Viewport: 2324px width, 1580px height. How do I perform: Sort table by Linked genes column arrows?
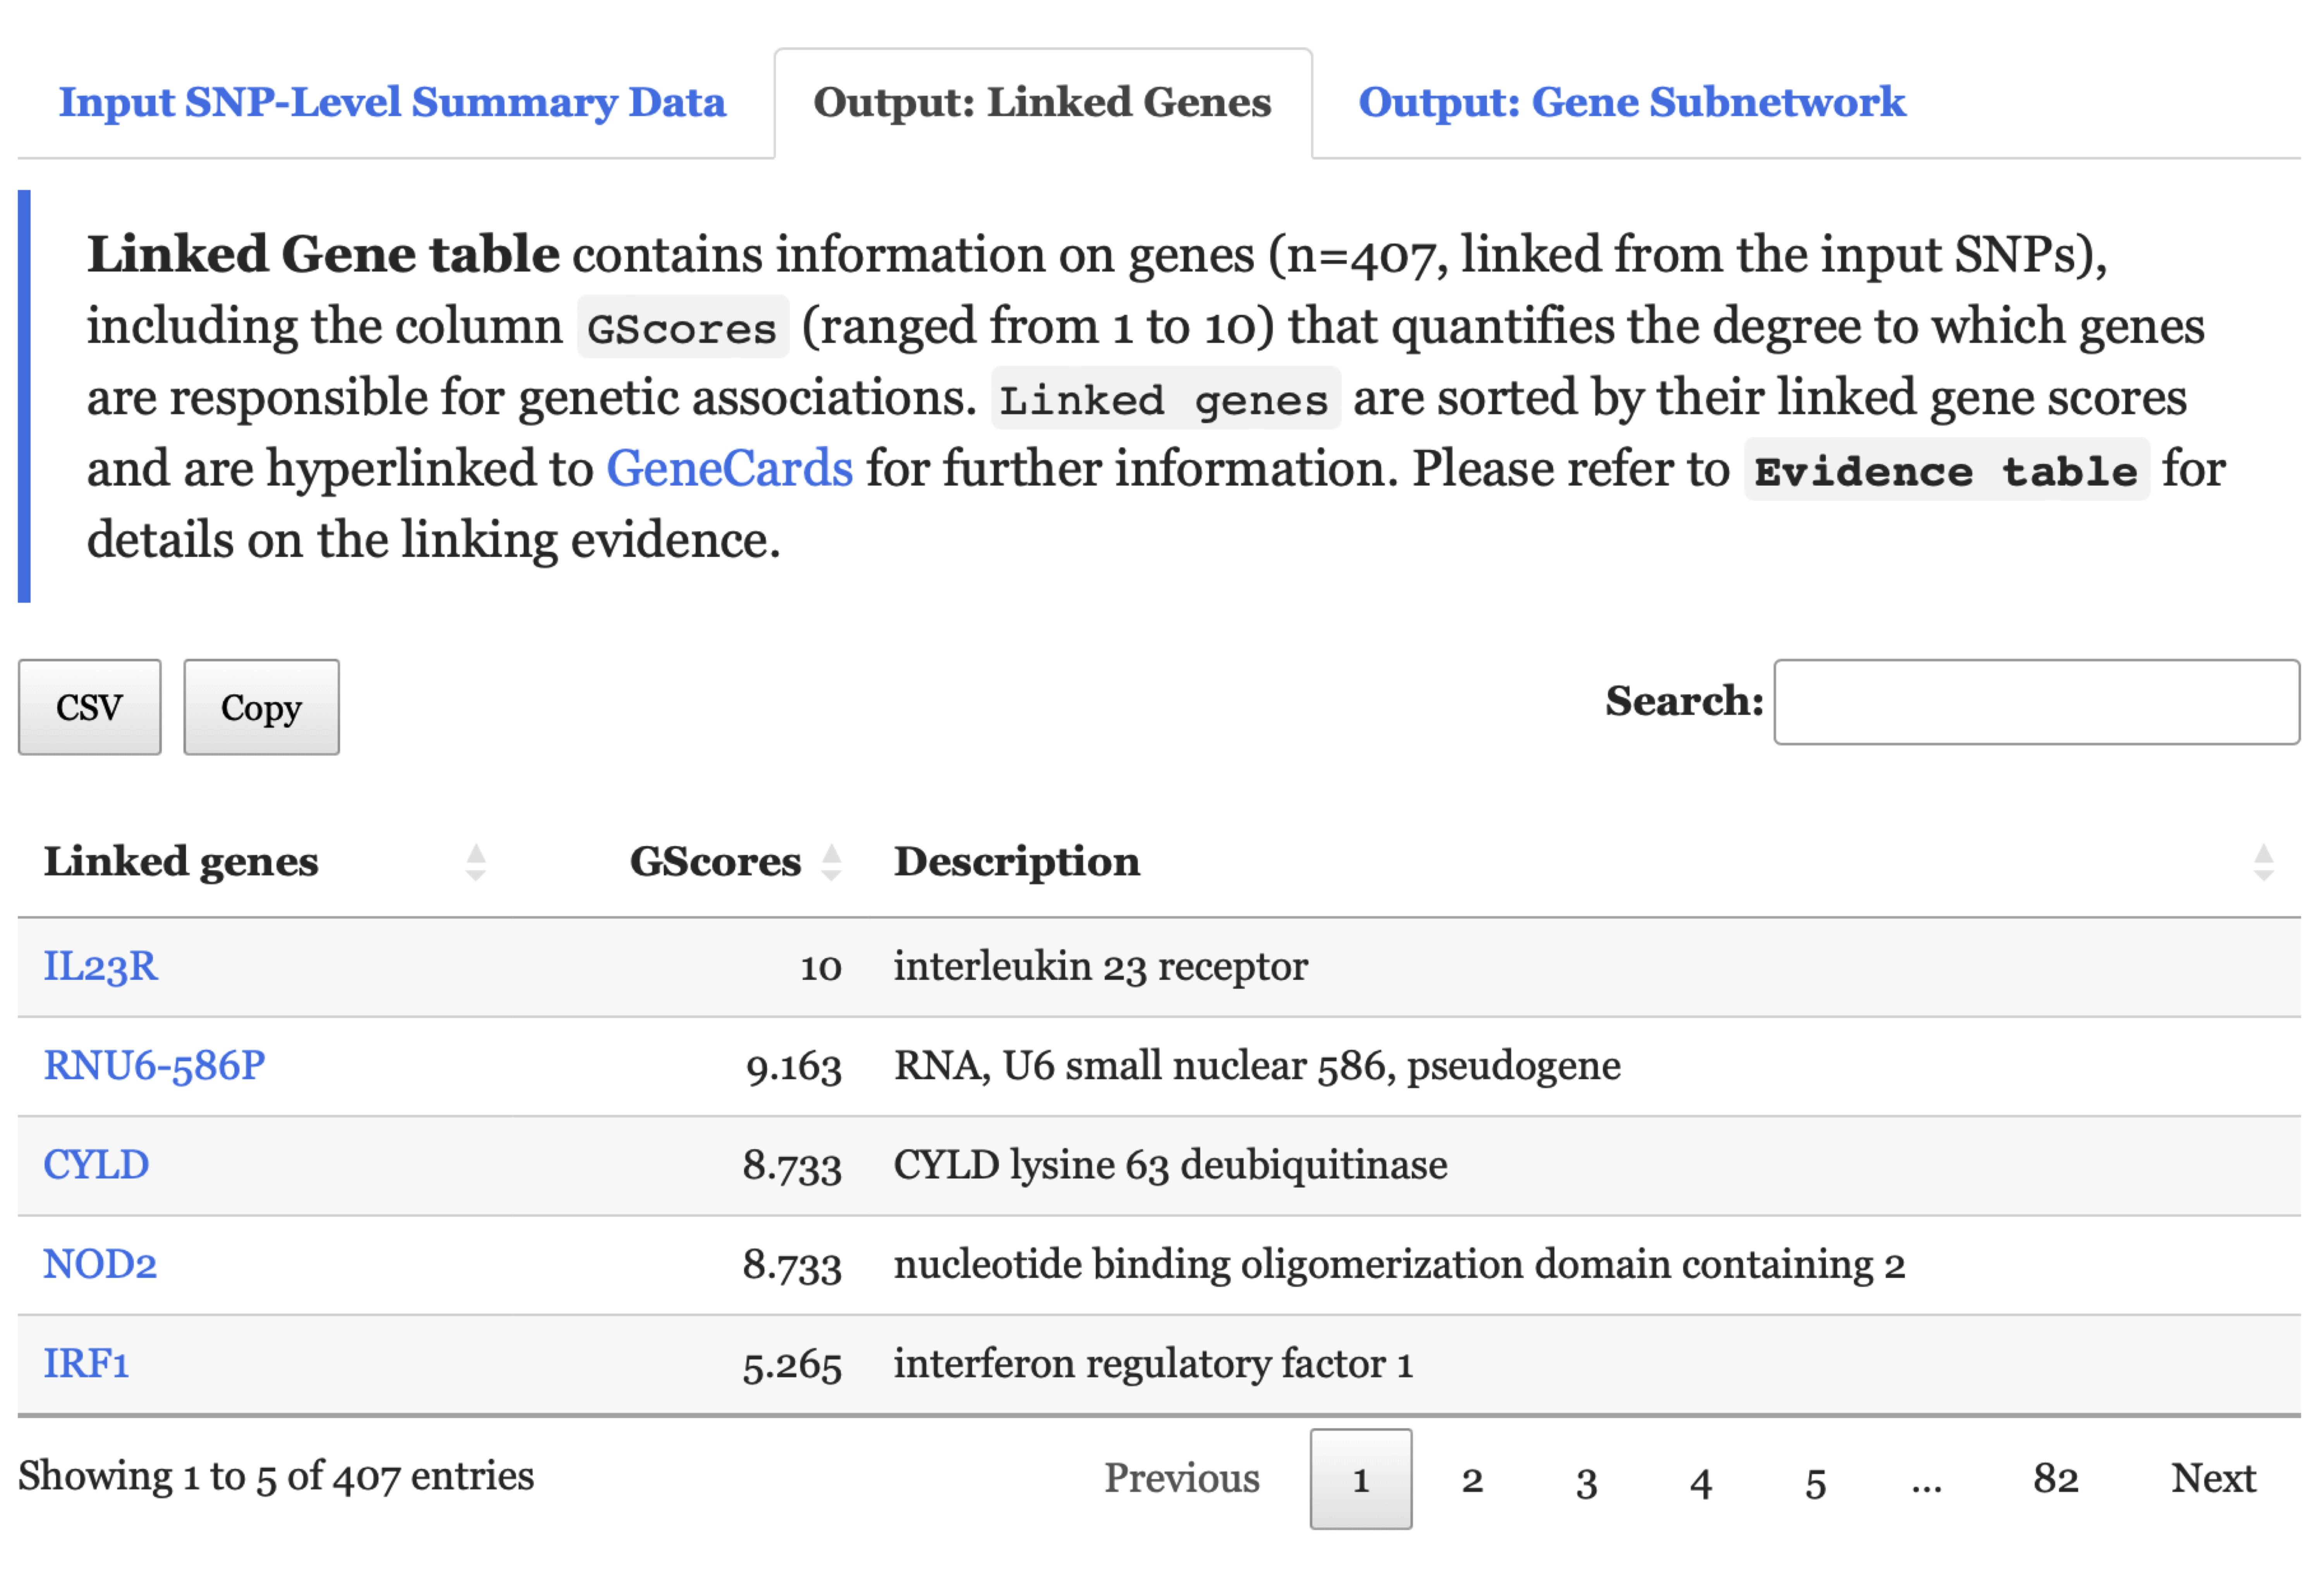point(476,862)
